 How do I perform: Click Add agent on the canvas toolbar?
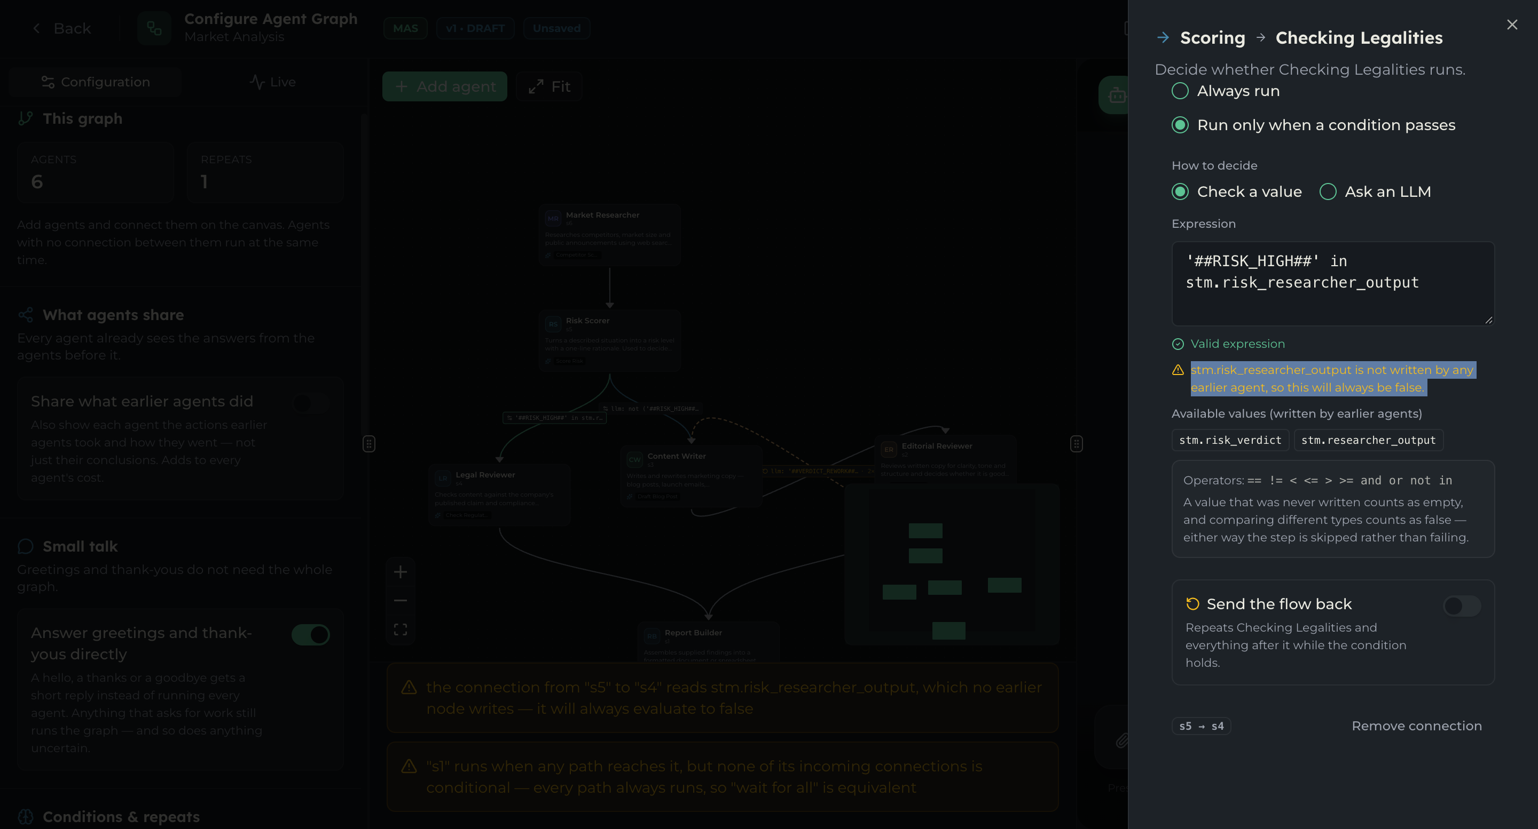coord(445,86)
